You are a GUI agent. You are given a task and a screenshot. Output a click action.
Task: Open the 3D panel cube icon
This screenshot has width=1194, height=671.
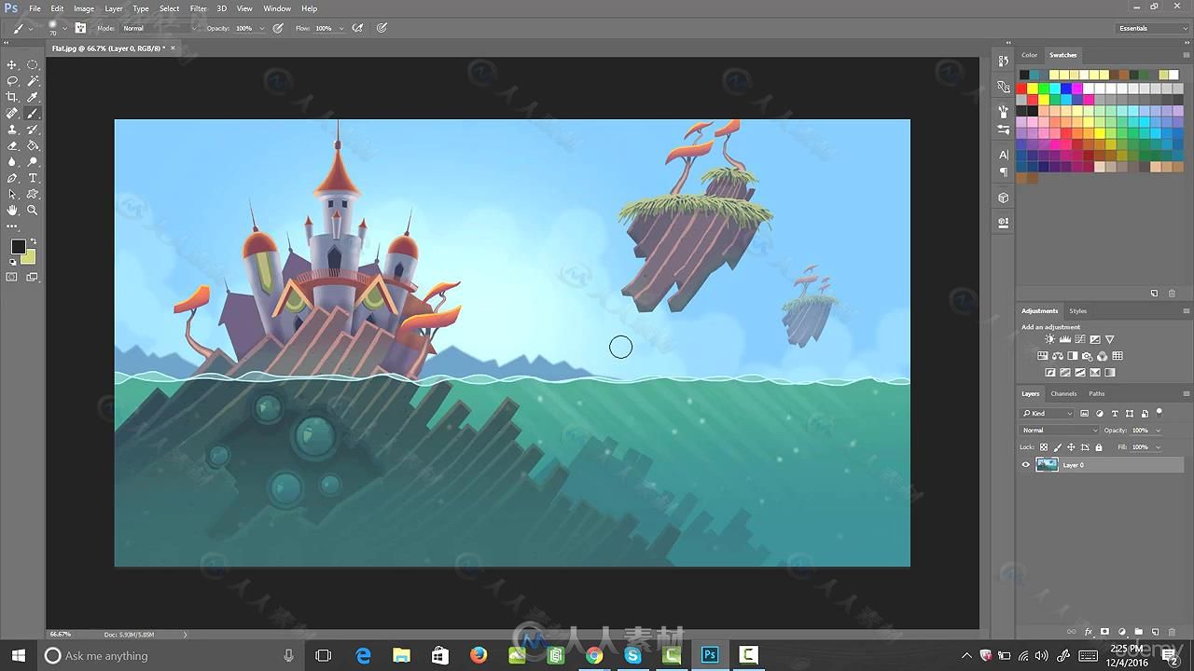click(1004, 198)
